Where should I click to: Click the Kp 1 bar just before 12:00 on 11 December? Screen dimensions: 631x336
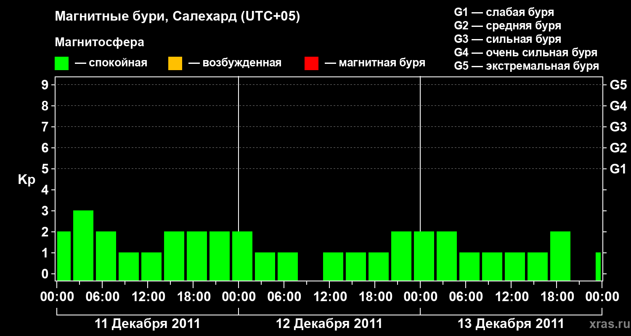(129, 266)
